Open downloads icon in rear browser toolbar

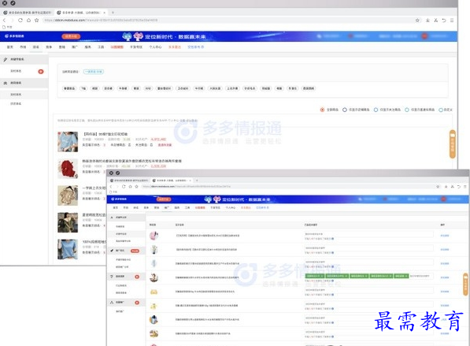pos(427,20)
